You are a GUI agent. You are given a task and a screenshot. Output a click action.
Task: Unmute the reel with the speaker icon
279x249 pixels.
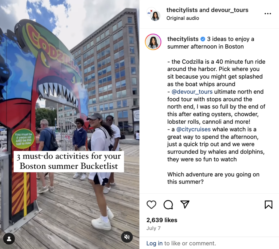tap(127, 237)
